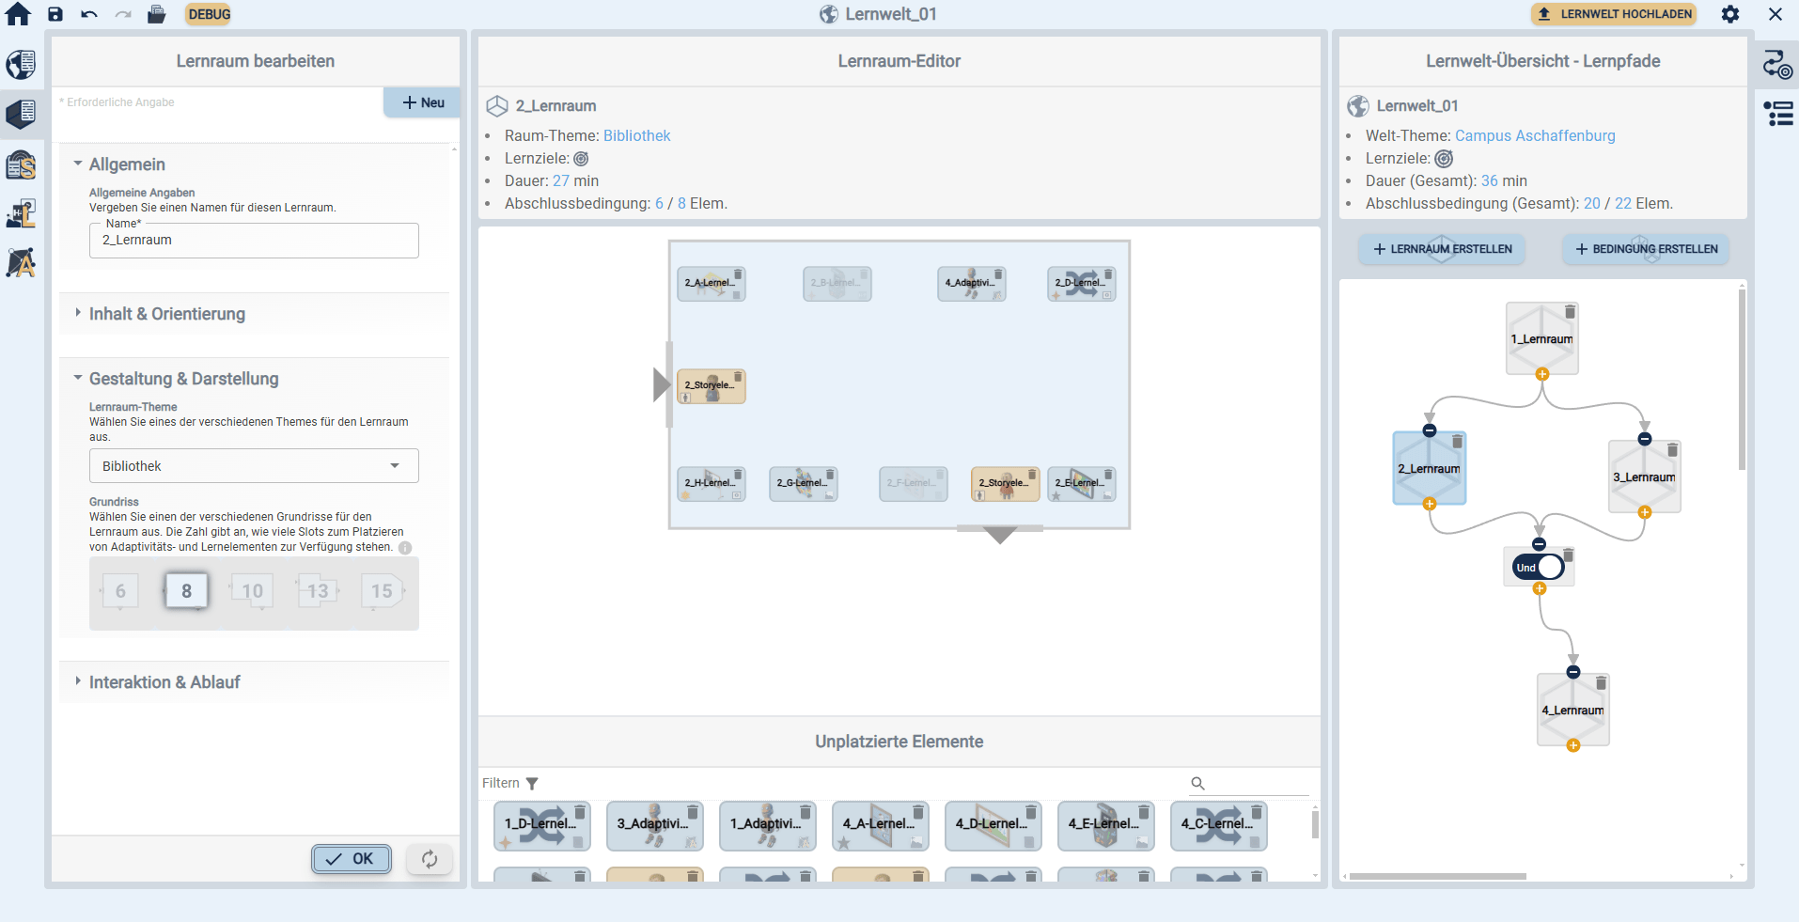Screen dimensions: 1799x922
Task: Save the learning world with disk icon
Action: coord(55,14)
